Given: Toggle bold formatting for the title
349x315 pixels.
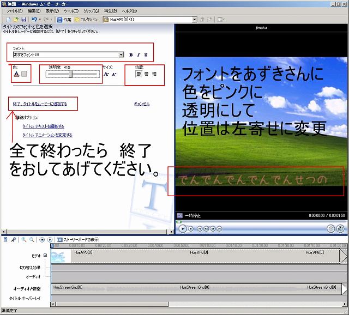Looking at the screenshot, I should [x=131, y=55].
